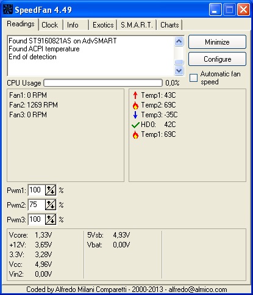Click the flame icon next to Temp2 69C
Screen dimensions: 253x295
pyautogui.click(x=135, y=105)
